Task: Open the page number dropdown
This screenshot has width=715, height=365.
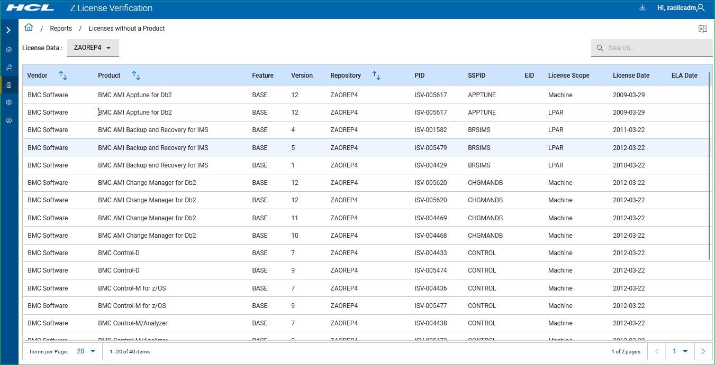Action: tap(680, 351)
